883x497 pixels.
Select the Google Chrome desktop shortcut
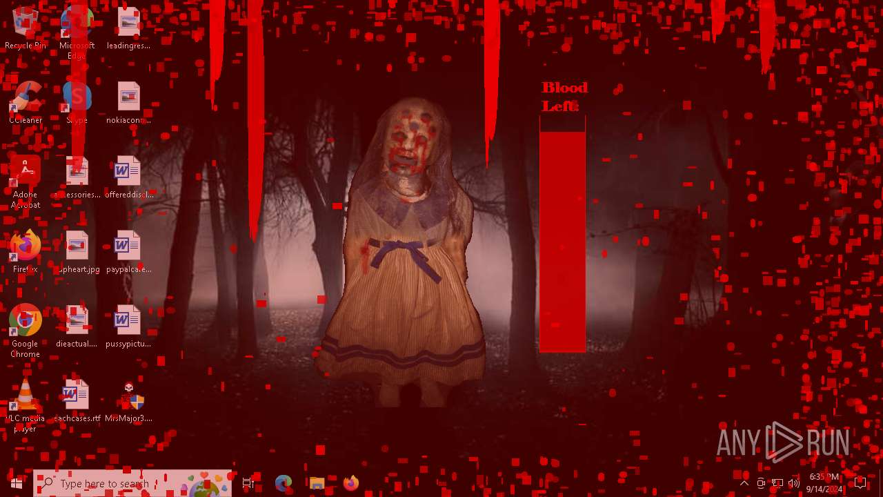(x=26, y=332)
